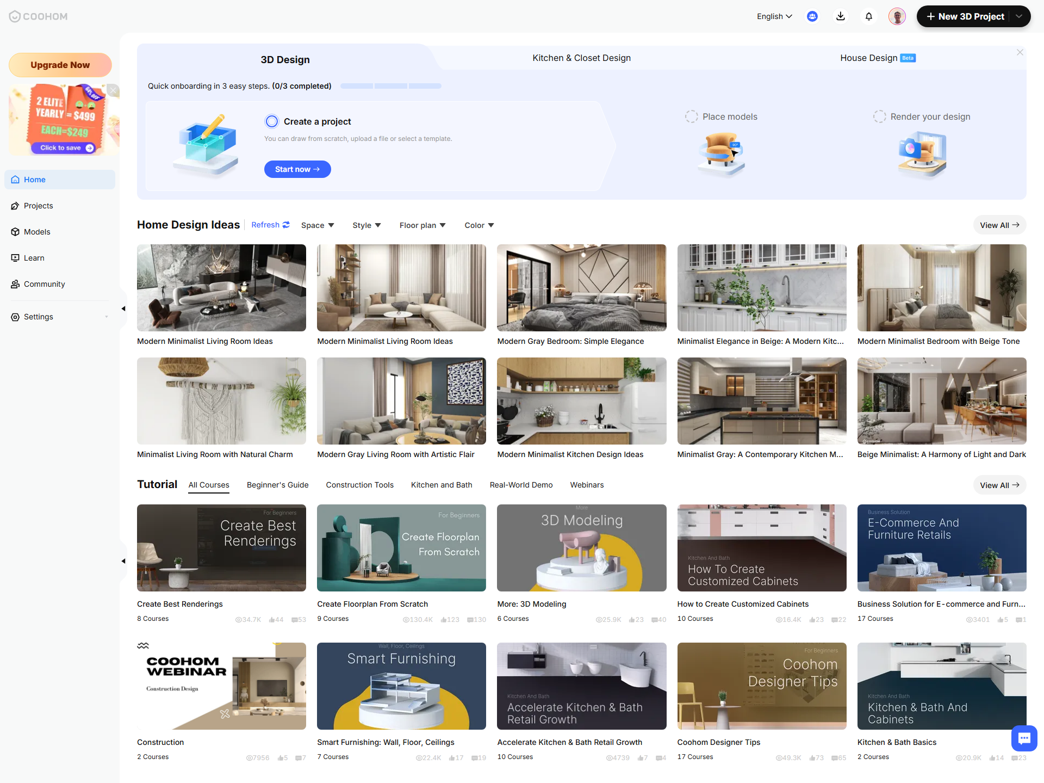
Task: Switch to Kitchen & Closet Design tab
Action: pos(581,58)
